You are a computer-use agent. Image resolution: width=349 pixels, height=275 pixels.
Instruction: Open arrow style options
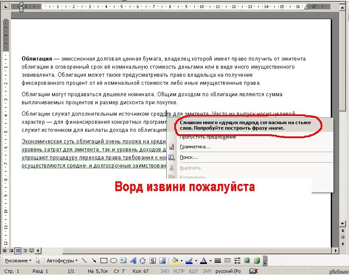[x=237, y=261]
